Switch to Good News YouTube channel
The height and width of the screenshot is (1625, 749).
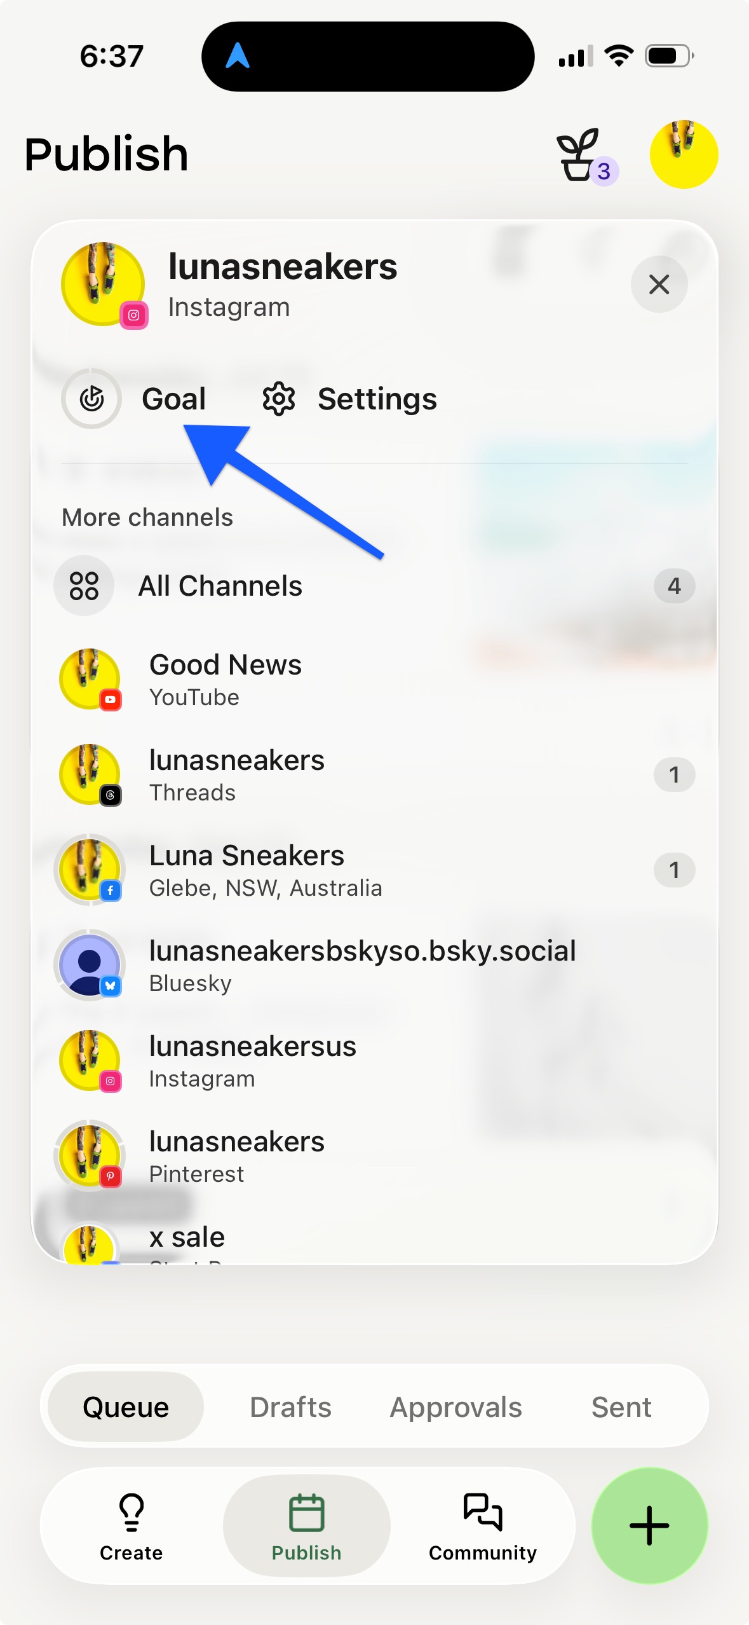(x=374, y=680)
